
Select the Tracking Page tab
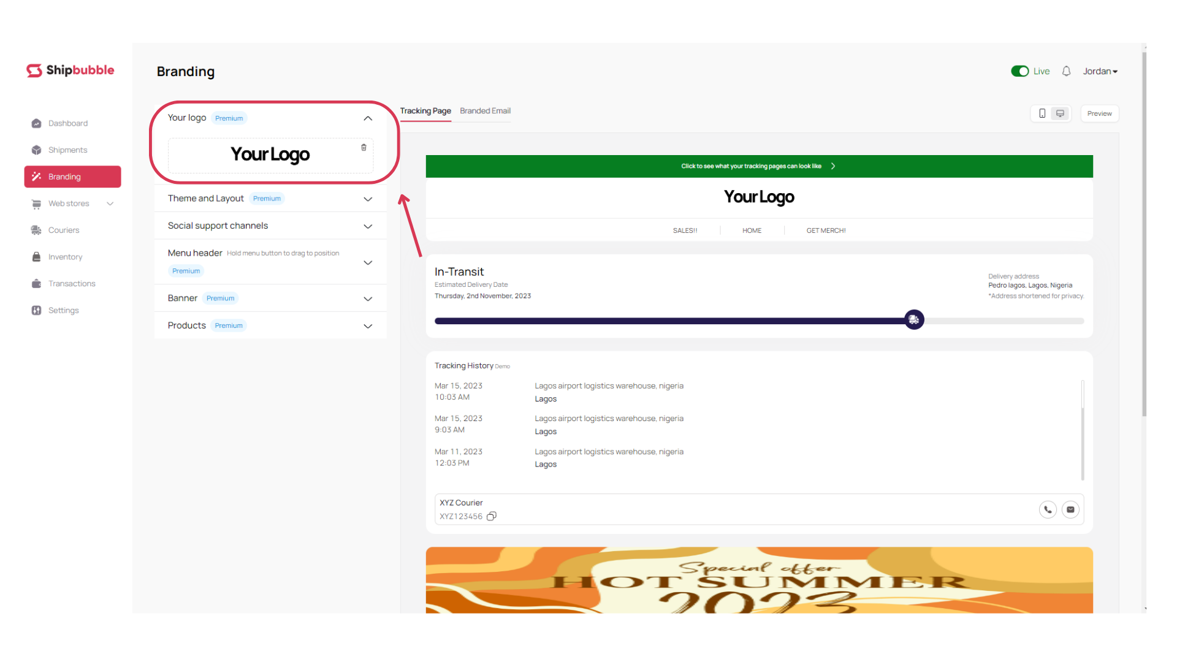point(425,111)
